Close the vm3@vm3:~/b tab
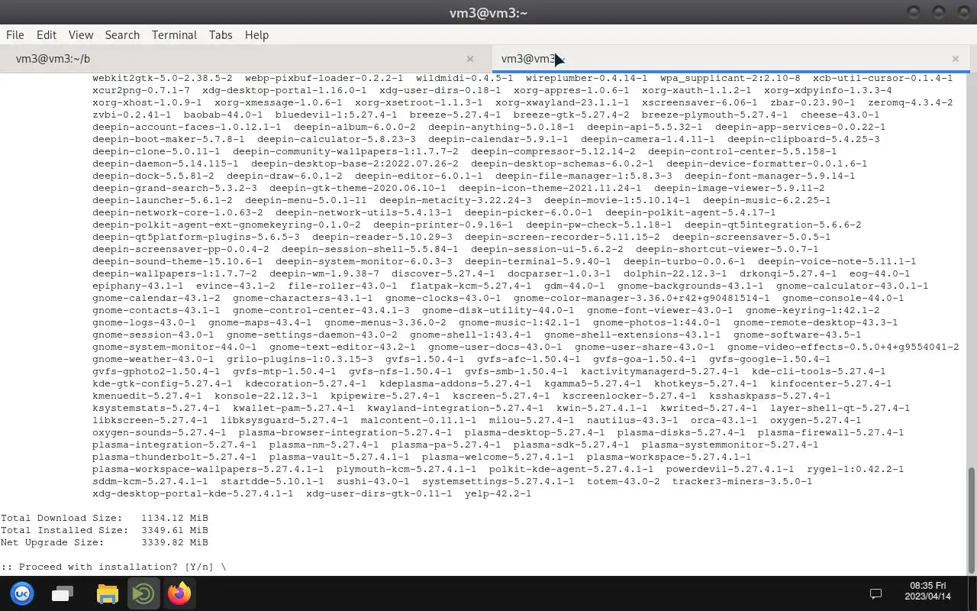977x611 pixels. tap(470, 59)
